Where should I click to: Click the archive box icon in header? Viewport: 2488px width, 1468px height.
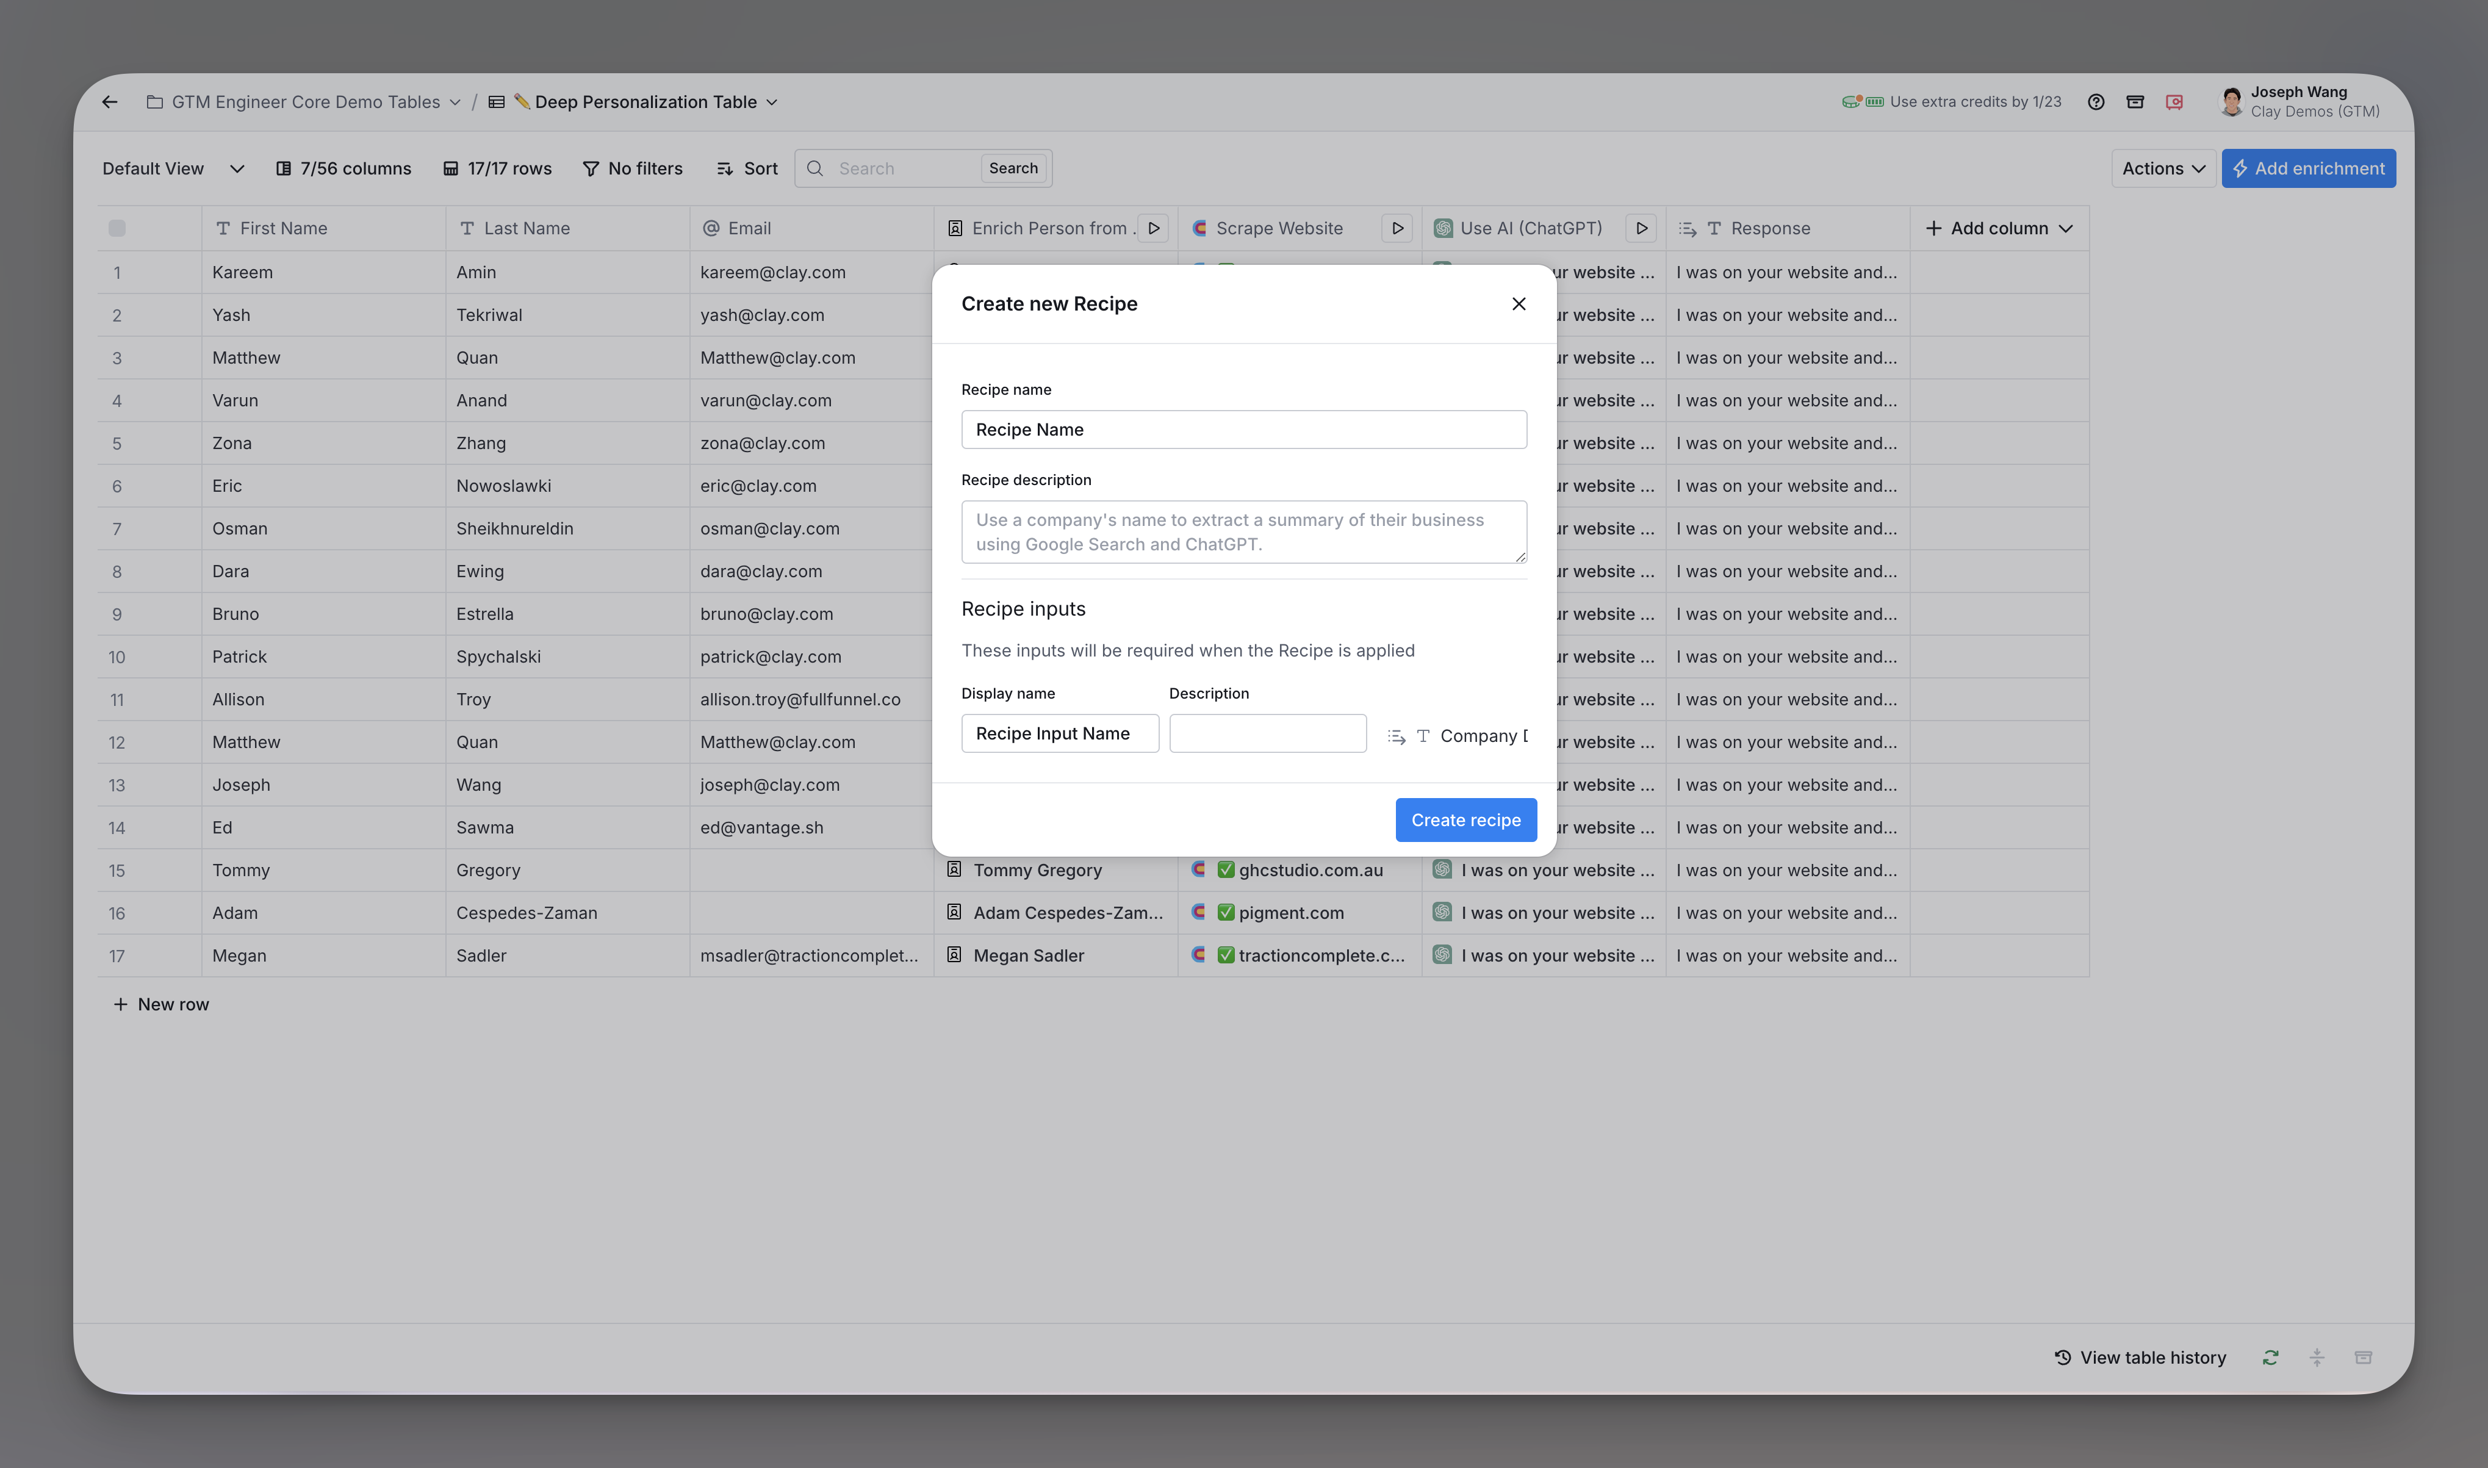click(x=2135, y=102)
